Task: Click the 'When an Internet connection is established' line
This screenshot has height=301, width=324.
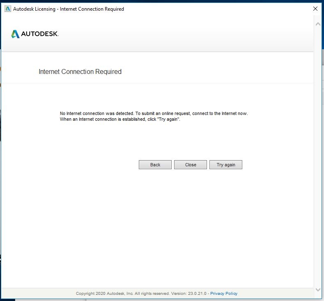Action: point(120,119)
